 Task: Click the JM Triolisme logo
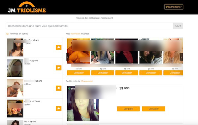click(27, 7)
